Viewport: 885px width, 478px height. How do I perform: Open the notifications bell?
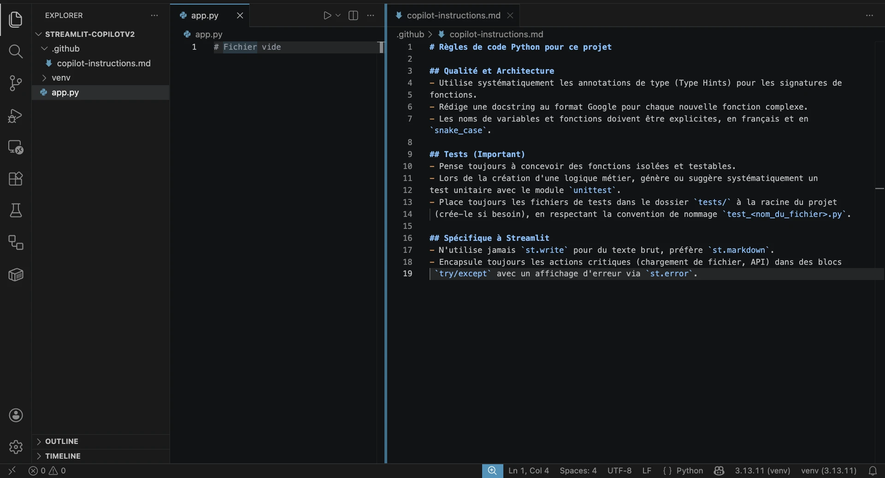coord(873,471)
